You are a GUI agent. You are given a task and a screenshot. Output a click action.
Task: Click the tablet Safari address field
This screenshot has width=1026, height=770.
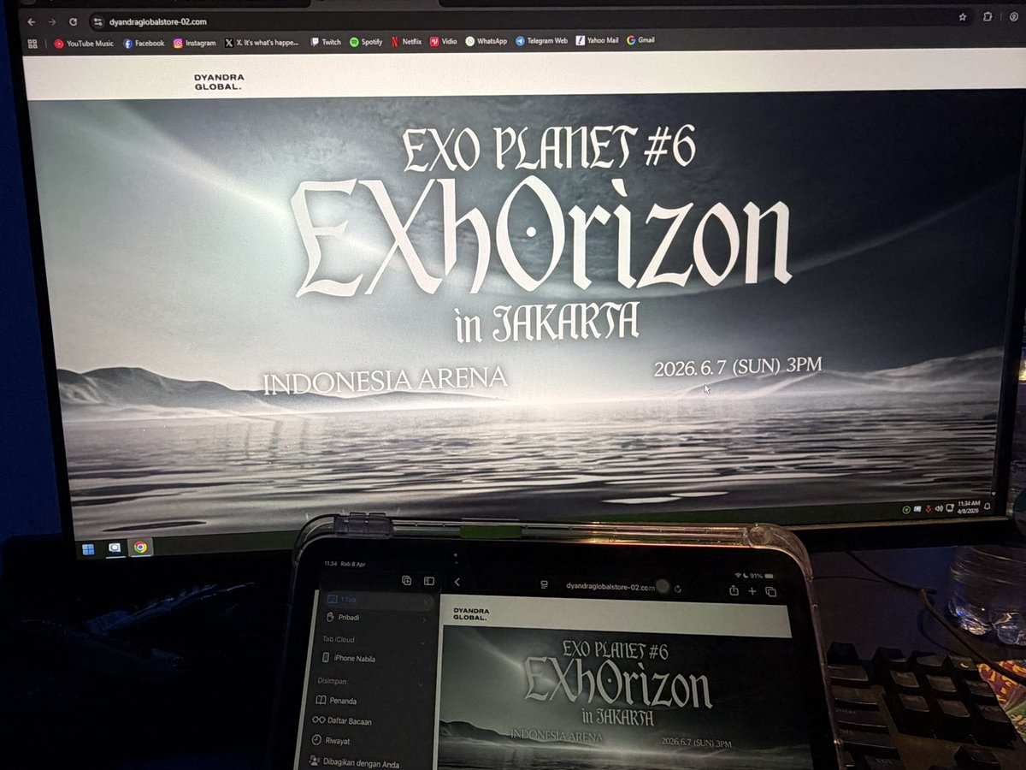[x=610, y=587]
